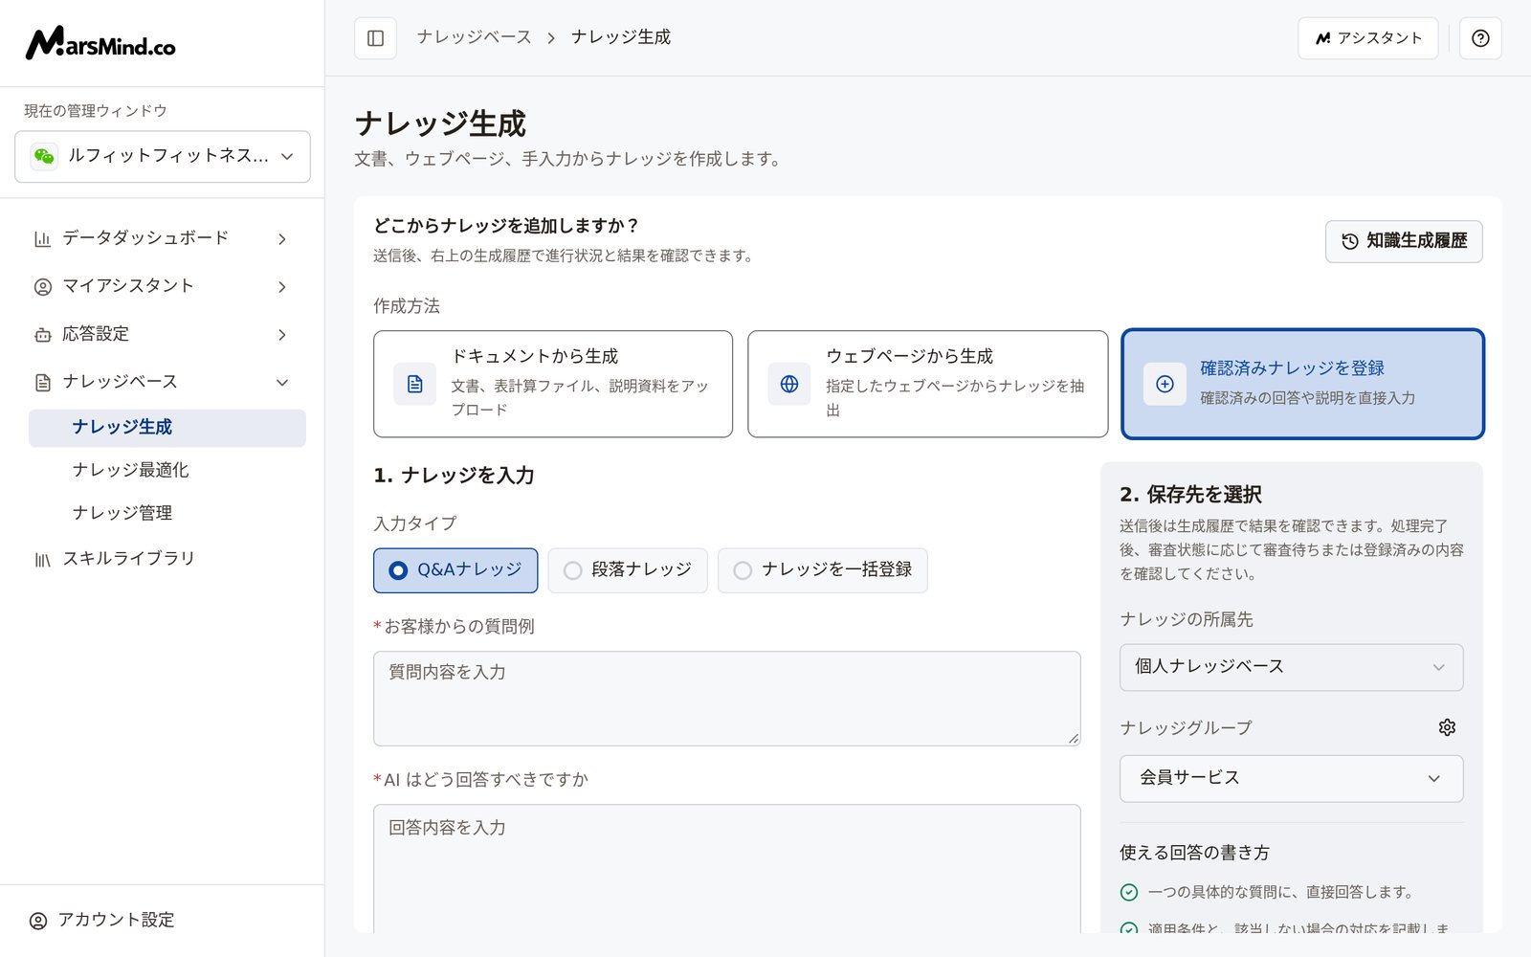Select the 段落ナレッジ radio option
The height and width of the screenshot is (957, 1531).
[628, 570]
